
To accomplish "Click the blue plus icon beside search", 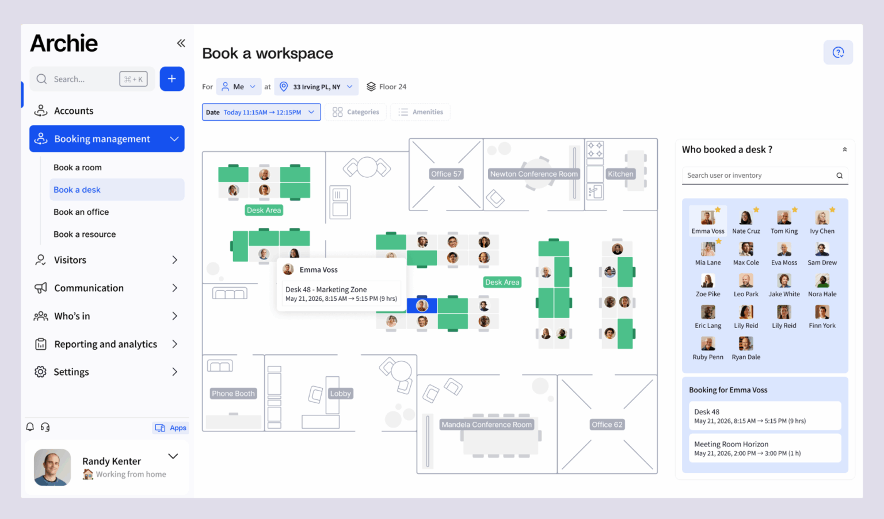I will (172, 78).
